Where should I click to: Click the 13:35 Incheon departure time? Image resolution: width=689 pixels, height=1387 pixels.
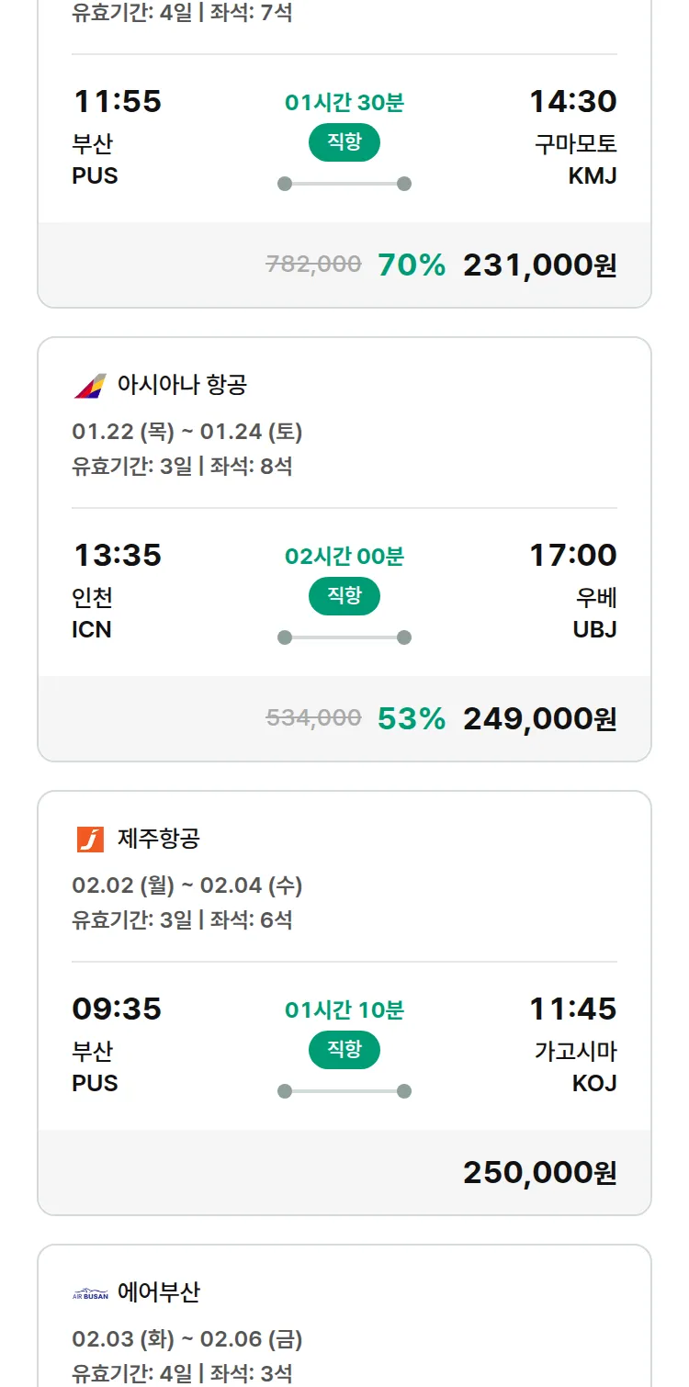(118, 556)
